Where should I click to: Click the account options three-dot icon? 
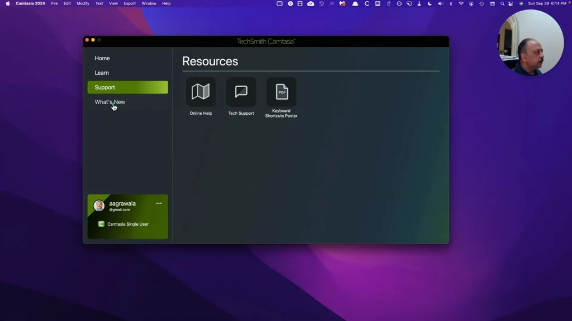tap(159, 203)
